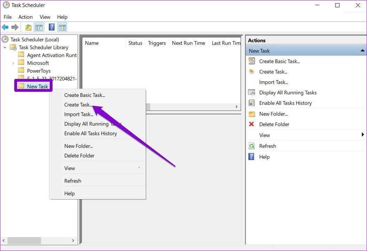The height and width of the screenshot is (251, 367).
Task: Collapse the New Task section in Actions
Action: point(362,51)
